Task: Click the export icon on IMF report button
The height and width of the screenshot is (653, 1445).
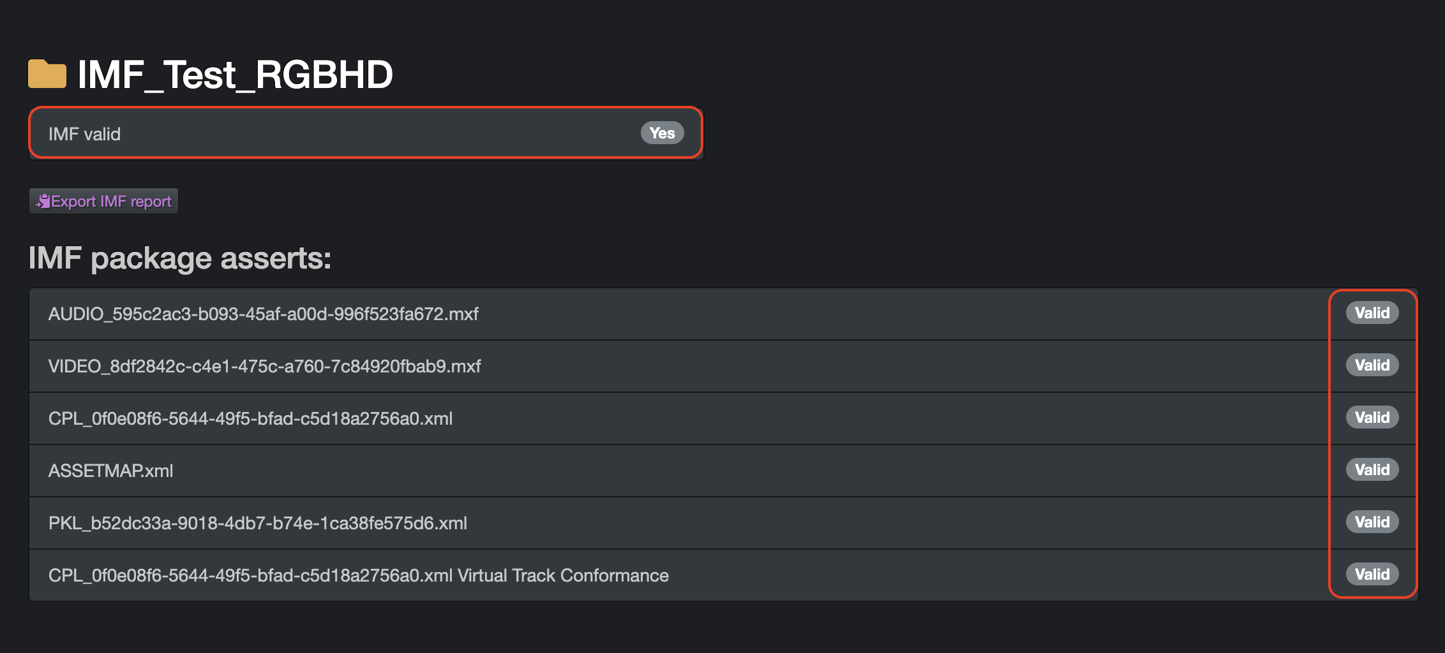Action: coord(43,202)
